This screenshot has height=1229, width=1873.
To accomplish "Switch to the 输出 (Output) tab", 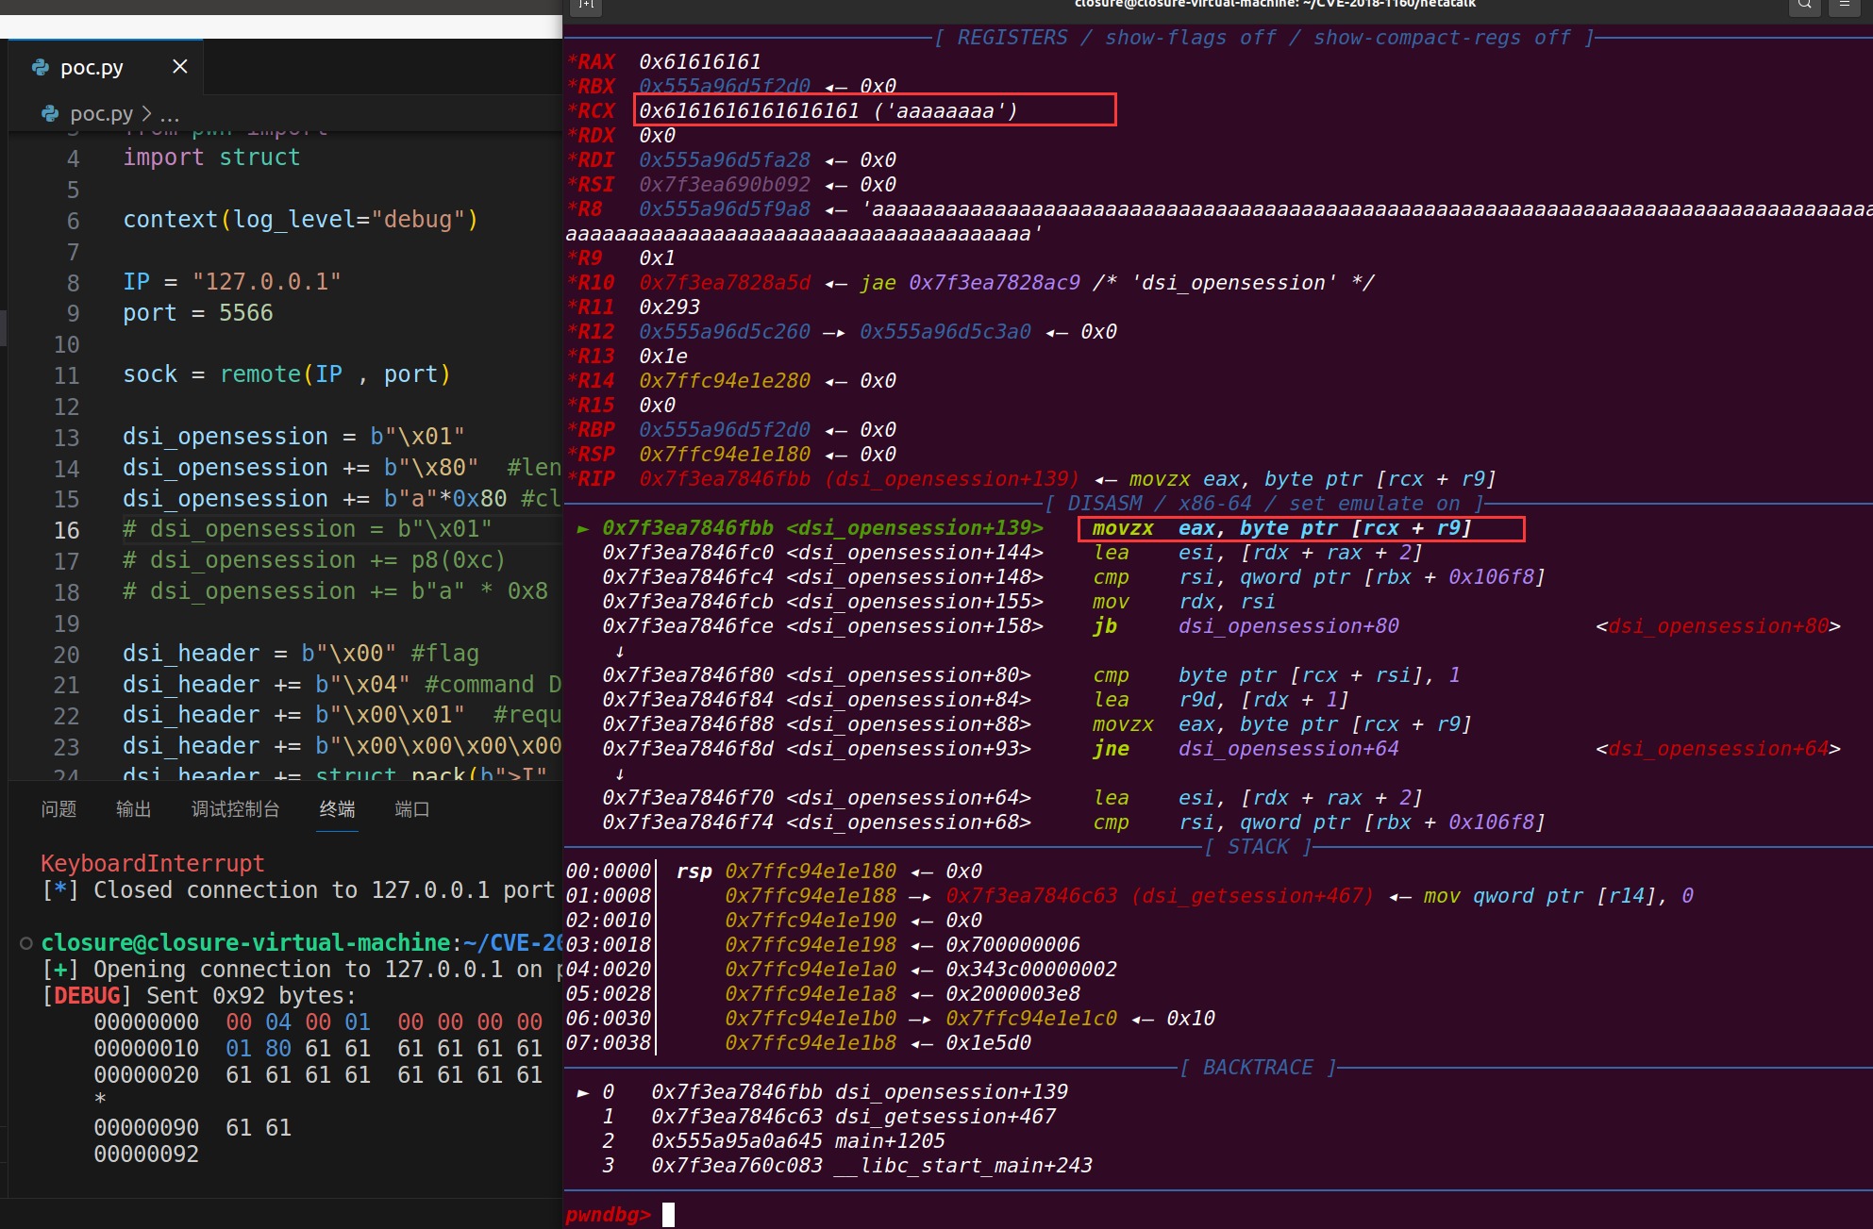I will coord(133,809).
